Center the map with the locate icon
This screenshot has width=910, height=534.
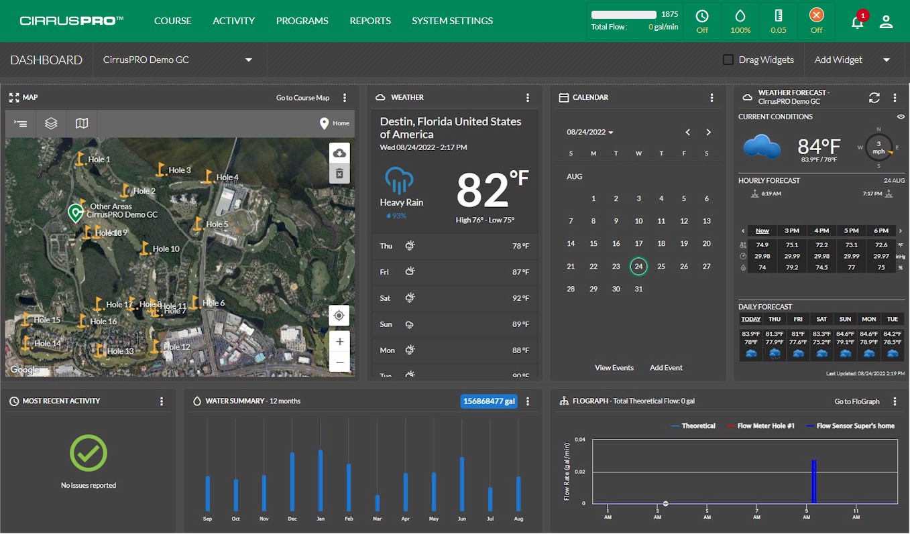click(x=339, y=316)
